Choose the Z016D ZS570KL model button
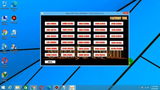 [x=116, y=43]
